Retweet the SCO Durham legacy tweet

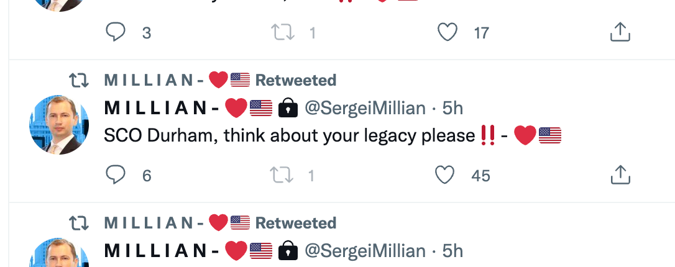click(x=282, y=175)
